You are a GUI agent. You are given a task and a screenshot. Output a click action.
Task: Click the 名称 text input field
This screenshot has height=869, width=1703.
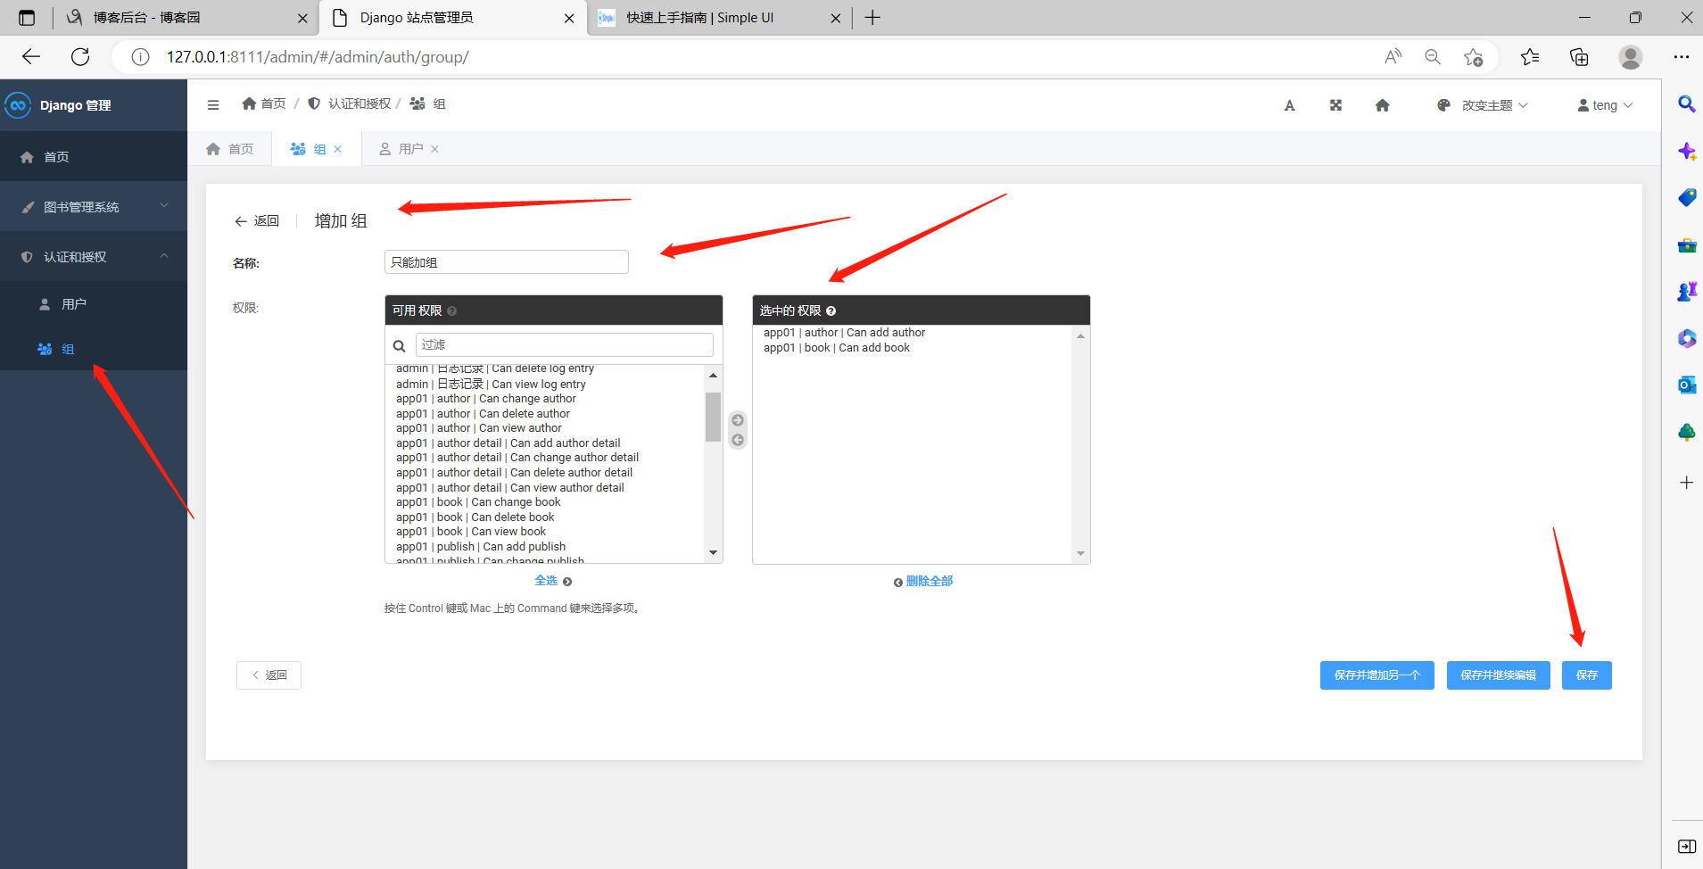click(x=507, y=262)
